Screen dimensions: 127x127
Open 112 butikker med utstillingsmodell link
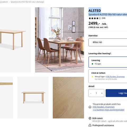[x=108, y=110]
